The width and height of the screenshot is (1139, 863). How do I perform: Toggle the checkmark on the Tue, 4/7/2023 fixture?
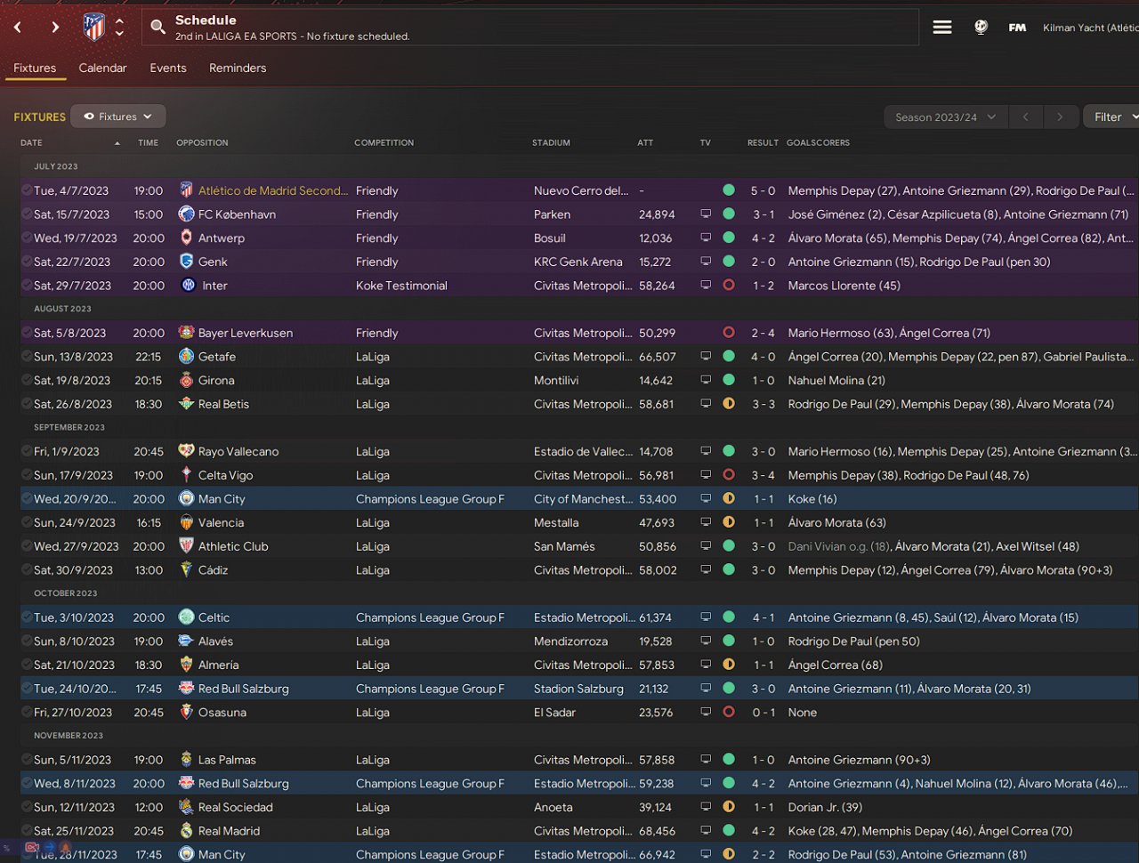pyautogui.click(x=27, y=190)
